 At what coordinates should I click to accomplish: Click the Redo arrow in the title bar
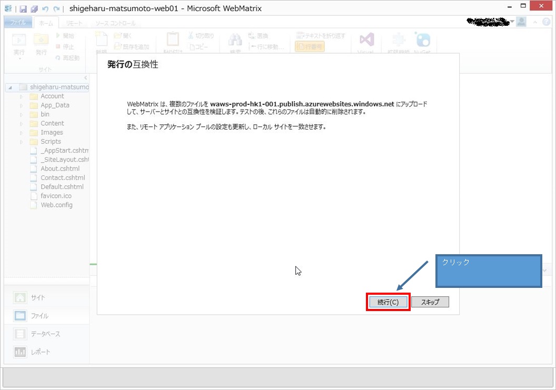click(56, 9)
